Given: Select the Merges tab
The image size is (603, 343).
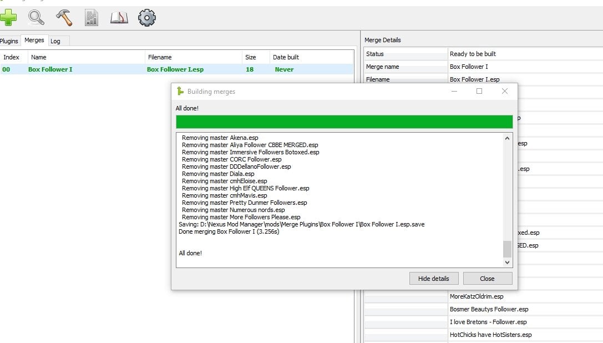Looking at the screenshot, I should (34, 40).
